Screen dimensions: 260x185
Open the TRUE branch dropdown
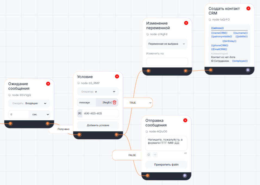click(x=138, y=103)
